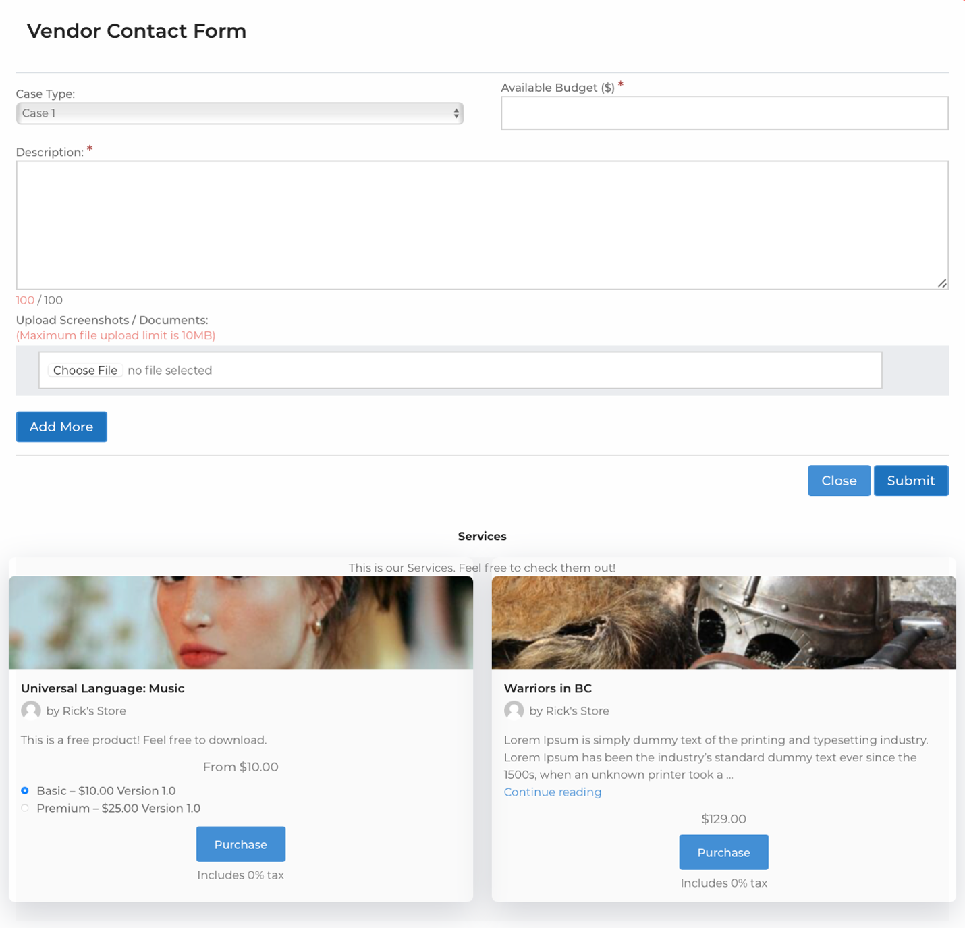Select the Basic $10.00 option
Screen dimensions: 965x928
25,790
